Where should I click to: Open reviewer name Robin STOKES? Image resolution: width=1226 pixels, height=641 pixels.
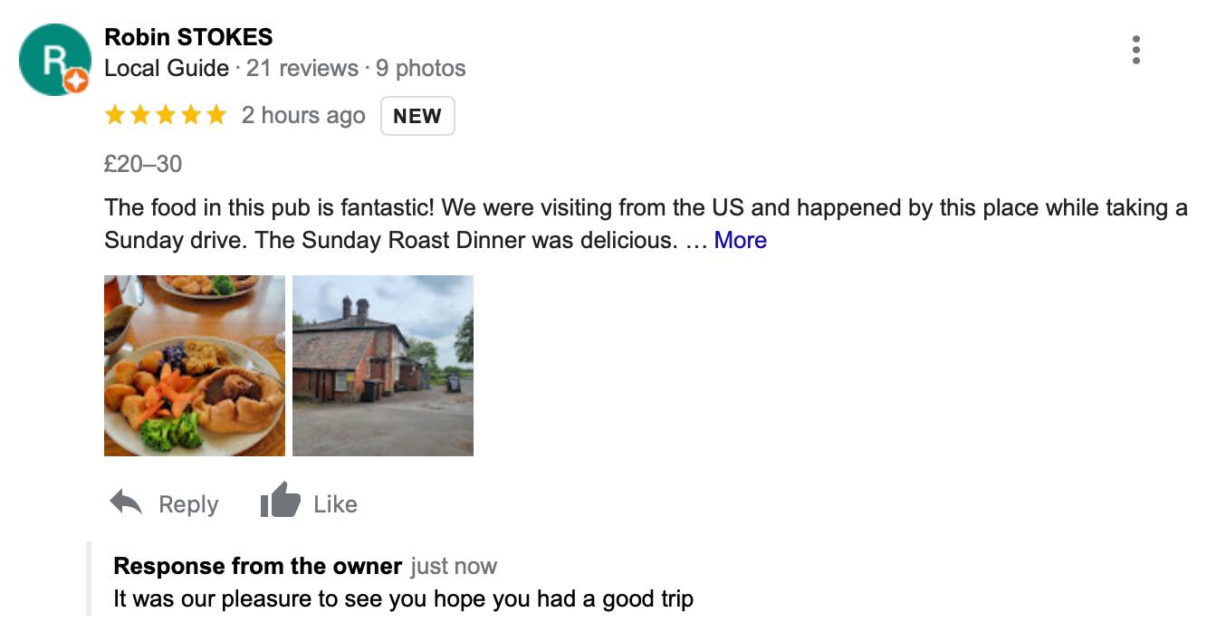click(x=188, y=37)
